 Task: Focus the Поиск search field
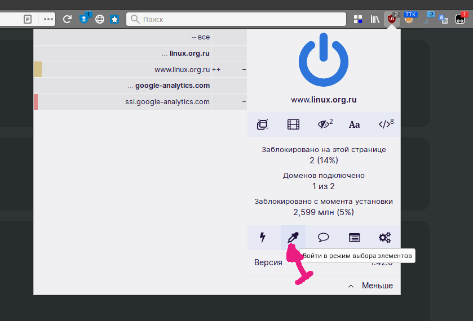coord(236,19)
